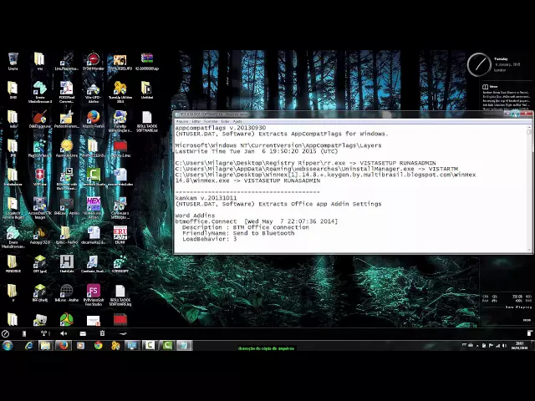535x401 pixels.
Task: Open the Ajuda menu in Notepad
Action: click(237, 121)
